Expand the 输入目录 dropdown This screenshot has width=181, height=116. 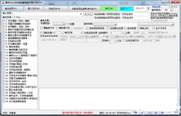click(81, 14)
